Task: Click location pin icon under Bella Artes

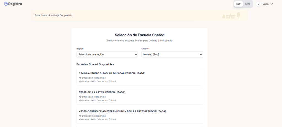Action: click(x=80, y=97)
